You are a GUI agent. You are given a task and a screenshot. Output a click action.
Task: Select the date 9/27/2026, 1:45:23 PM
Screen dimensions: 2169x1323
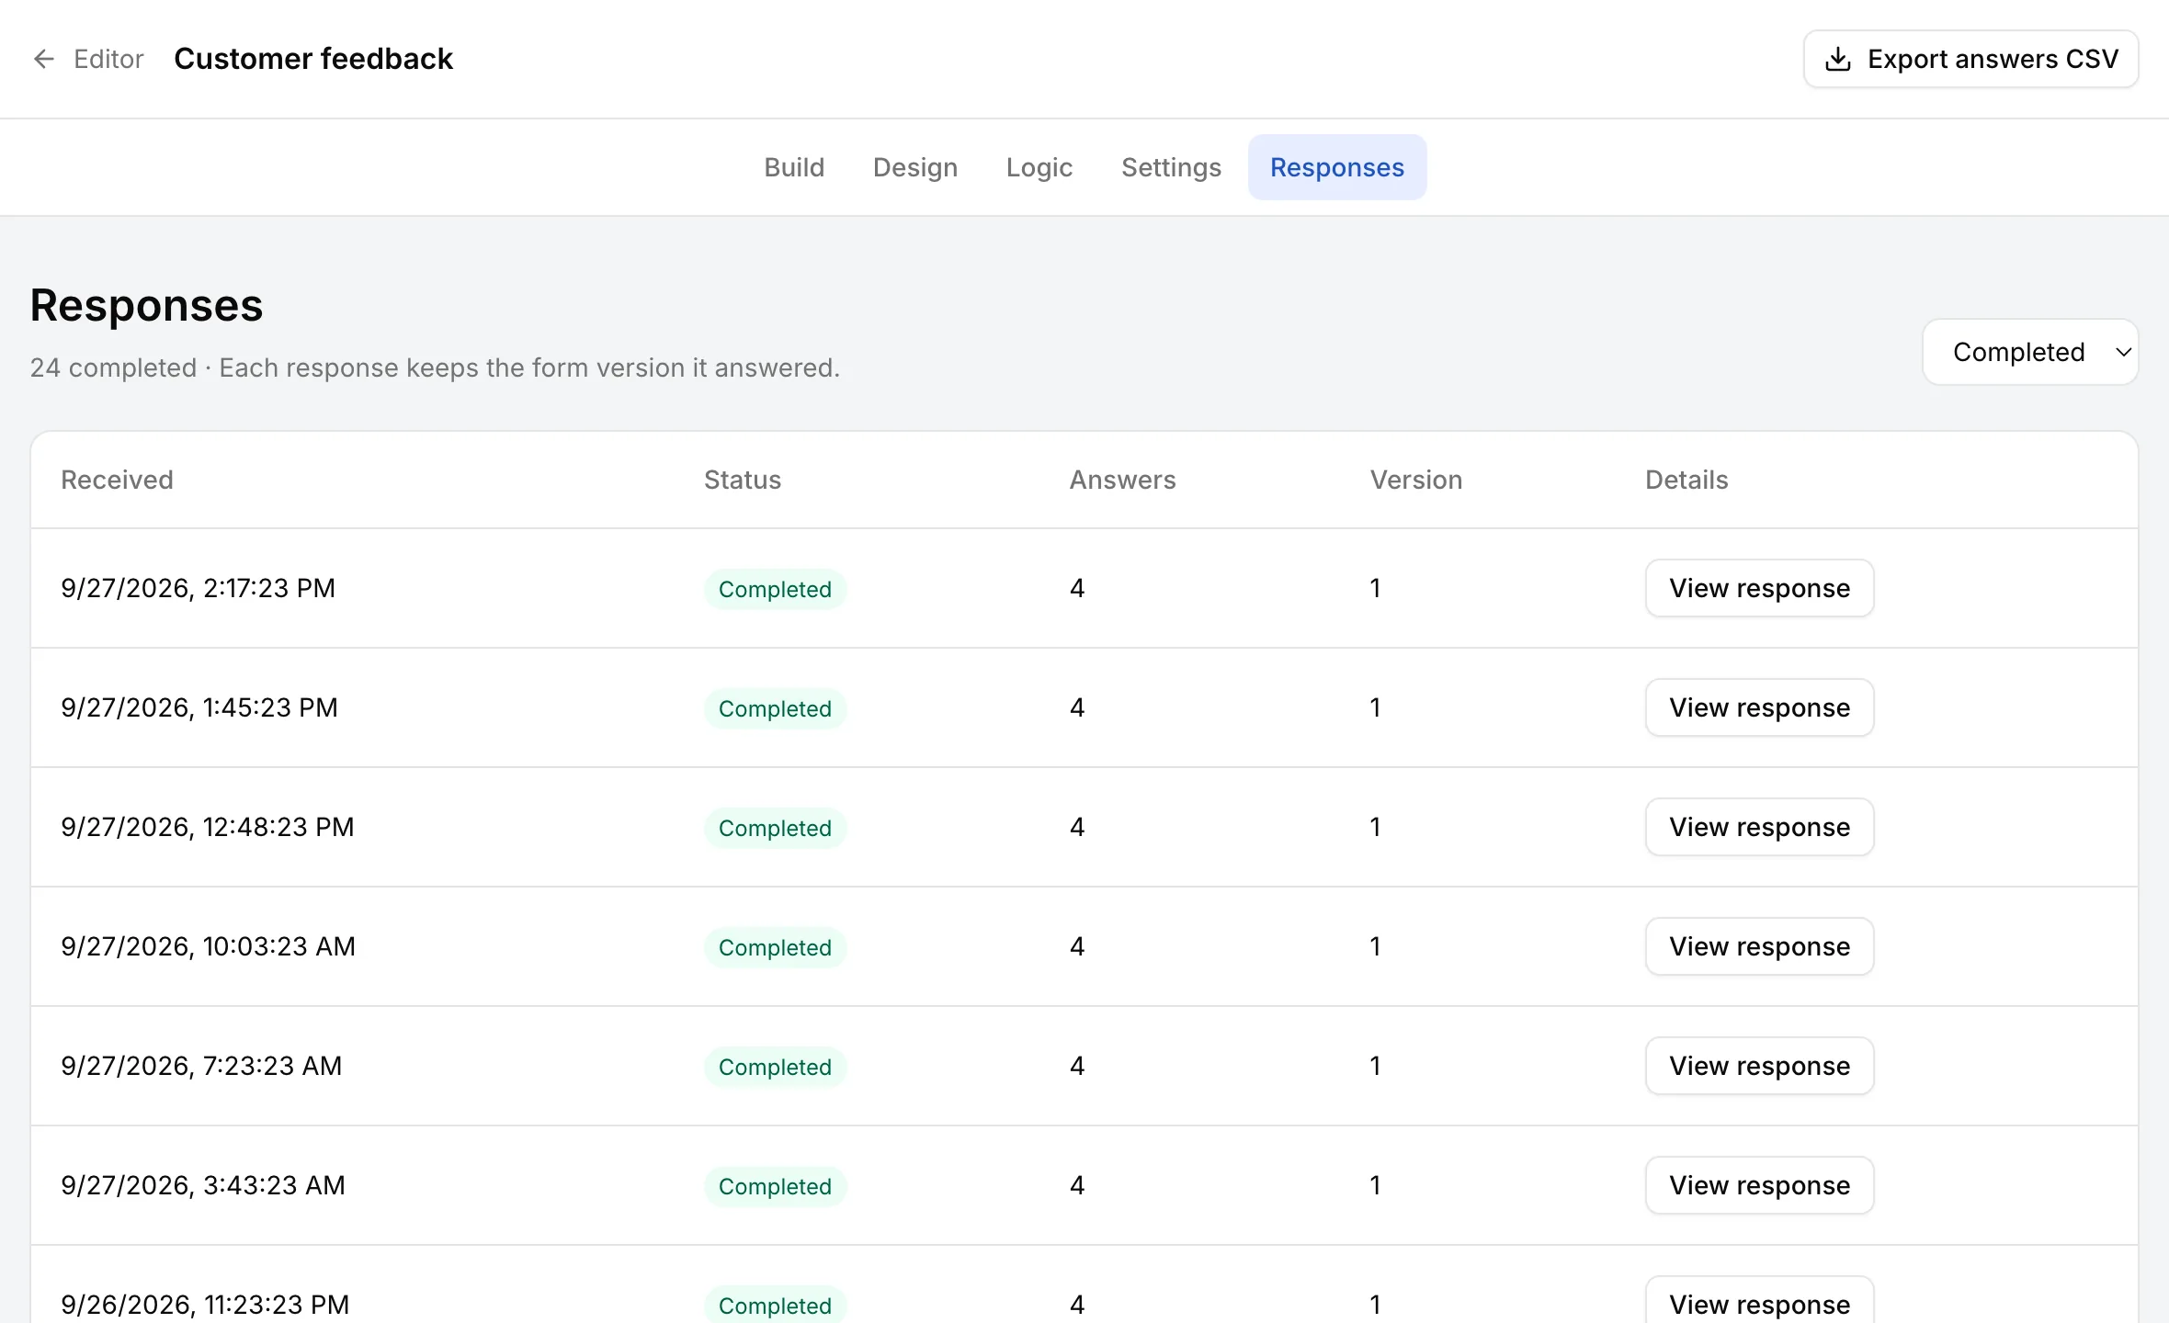pyautogui.click(x=199, y=707)
